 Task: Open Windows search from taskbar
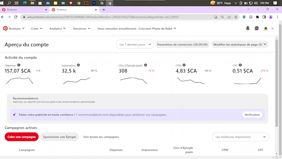(x=9, y=3)
